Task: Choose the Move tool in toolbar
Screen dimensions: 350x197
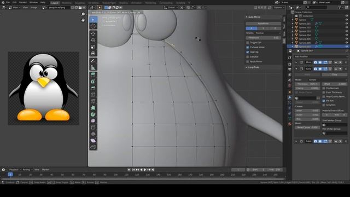Action: pyautogui.click(x=93, y=33)
